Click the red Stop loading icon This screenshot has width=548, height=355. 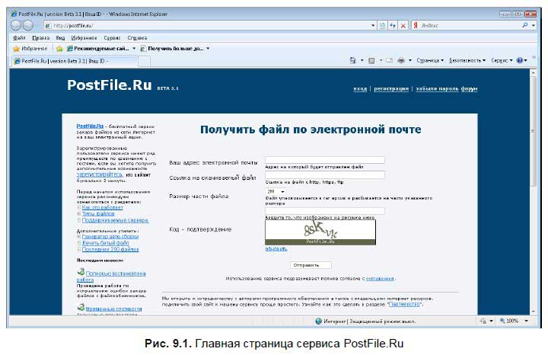coord(402,25)
